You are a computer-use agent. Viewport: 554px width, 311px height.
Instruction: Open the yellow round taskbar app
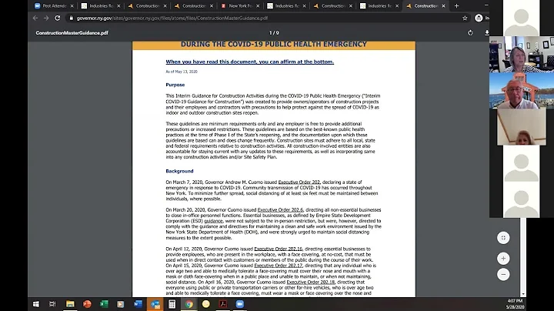206,304
